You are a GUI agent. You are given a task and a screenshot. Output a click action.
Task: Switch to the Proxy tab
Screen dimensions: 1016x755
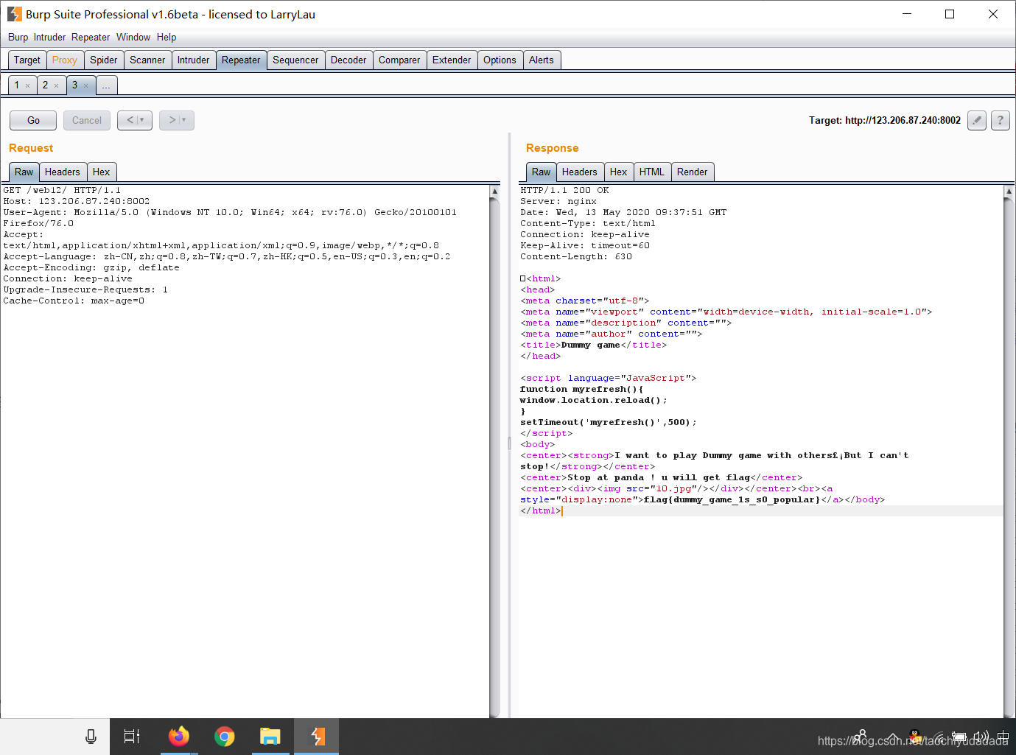click(65, 60)
